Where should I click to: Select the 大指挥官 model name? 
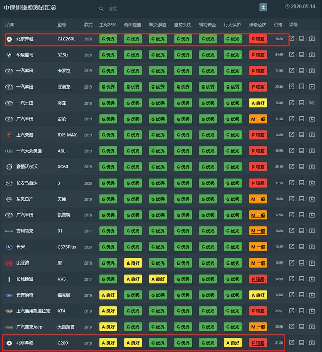(66, 327)
